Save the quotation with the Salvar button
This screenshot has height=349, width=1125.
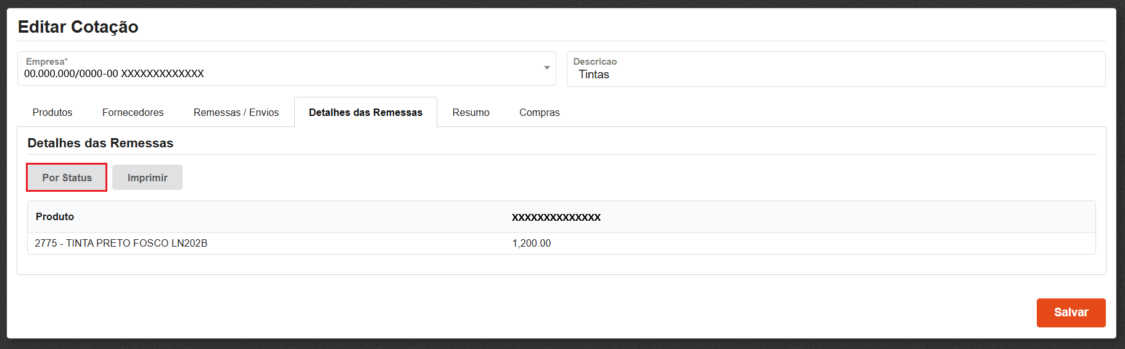coord(1071,313)
